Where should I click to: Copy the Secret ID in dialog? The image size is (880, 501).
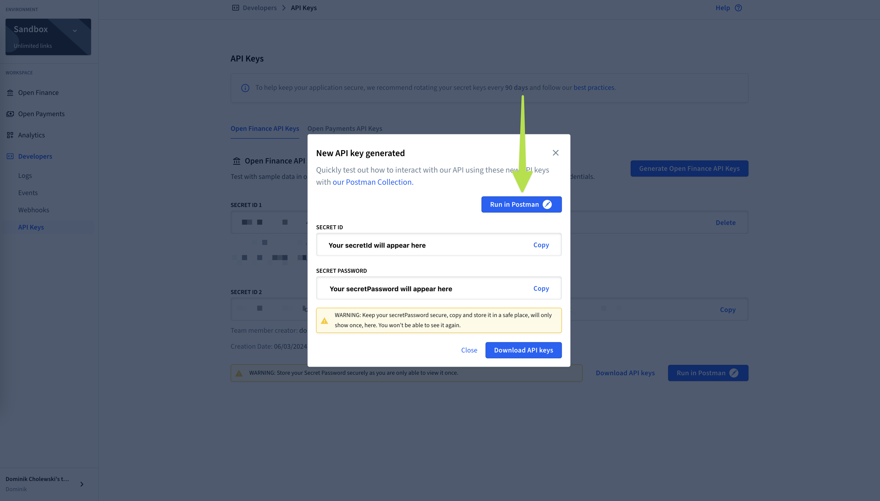(541, 245)
